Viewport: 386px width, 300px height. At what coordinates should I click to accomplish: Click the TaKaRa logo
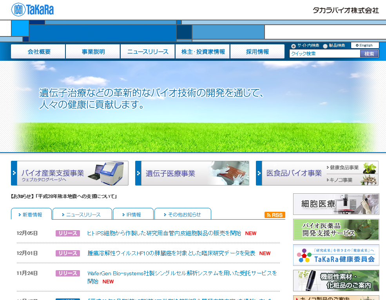tap(32, 9)
